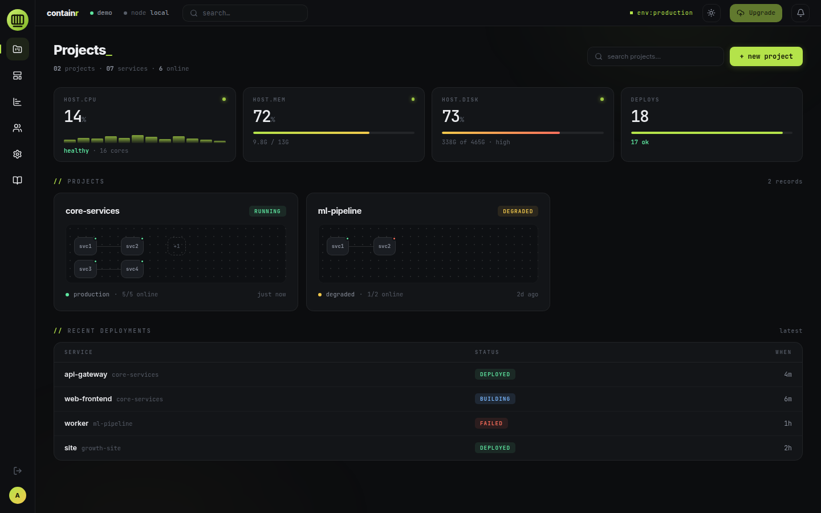This screenshot has width=821, height=513.
Task: Select svc2 node in ml-pipeline
Action: (385, 246)
